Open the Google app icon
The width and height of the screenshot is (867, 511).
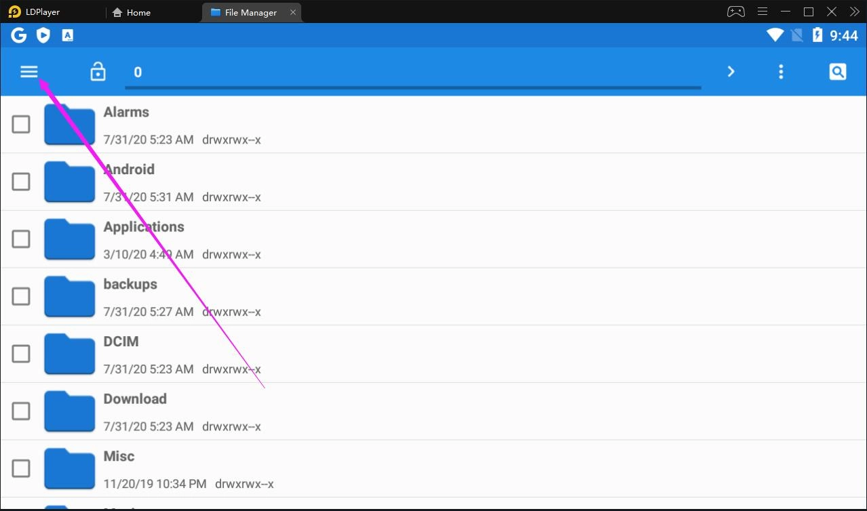click(18, 35)
